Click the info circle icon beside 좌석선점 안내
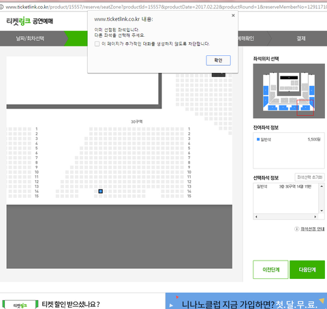Screen dimensions: 327x309 [296, 229]
